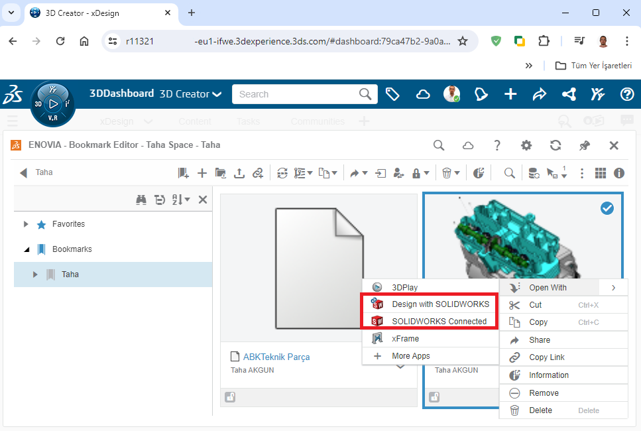This screenshot has height=431, width=641.
Task: Collapse the Bookmarks tree node
Action: [26, 249]
